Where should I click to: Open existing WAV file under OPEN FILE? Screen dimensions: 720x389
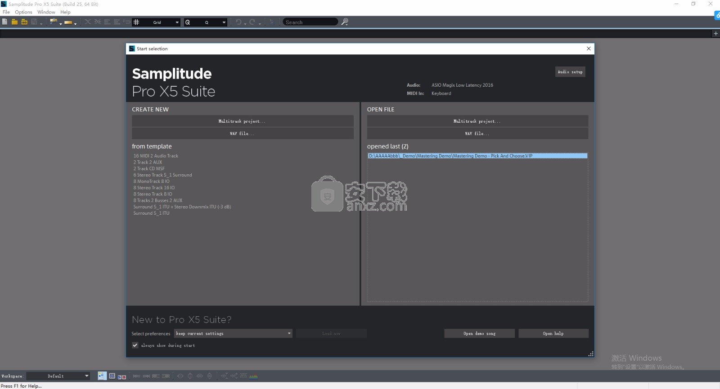pos(477,133)
